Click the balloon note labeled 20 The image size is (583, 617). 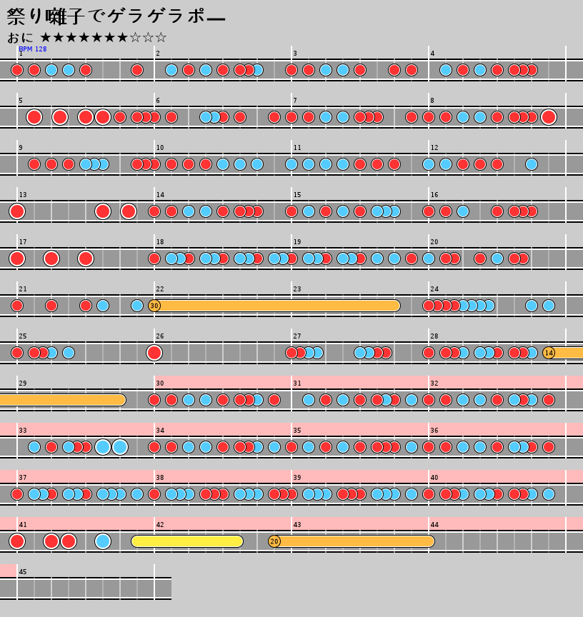[x=274, y=541]
